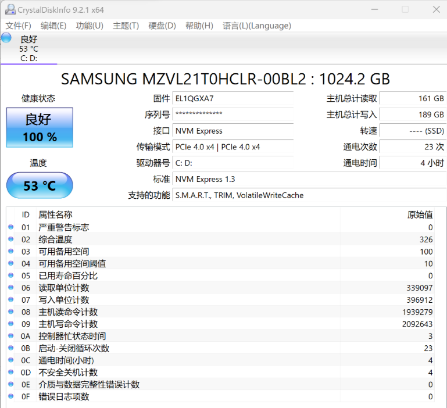Viewport: 447px width, 408px height.
Task: Click the status dot for row 0B 启动-关闭循环次数
Action: click(11, 348)
